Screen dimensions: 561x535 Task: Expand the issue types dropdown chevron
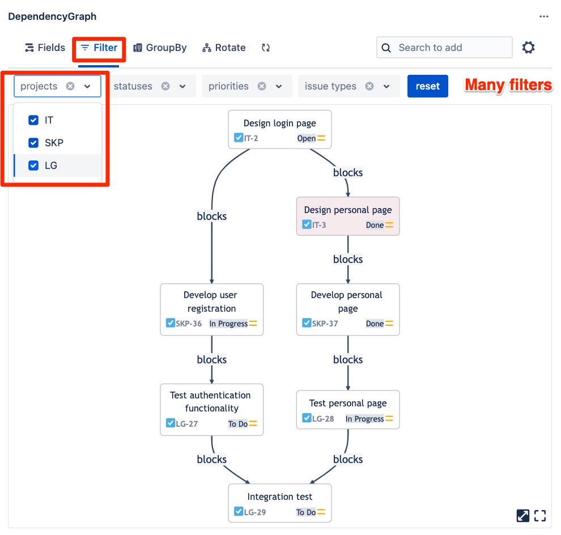point(386,86)
